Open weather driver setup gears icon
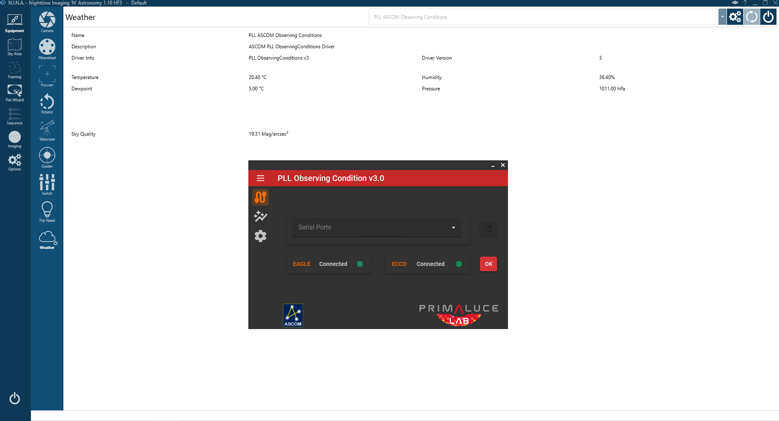 735,17
